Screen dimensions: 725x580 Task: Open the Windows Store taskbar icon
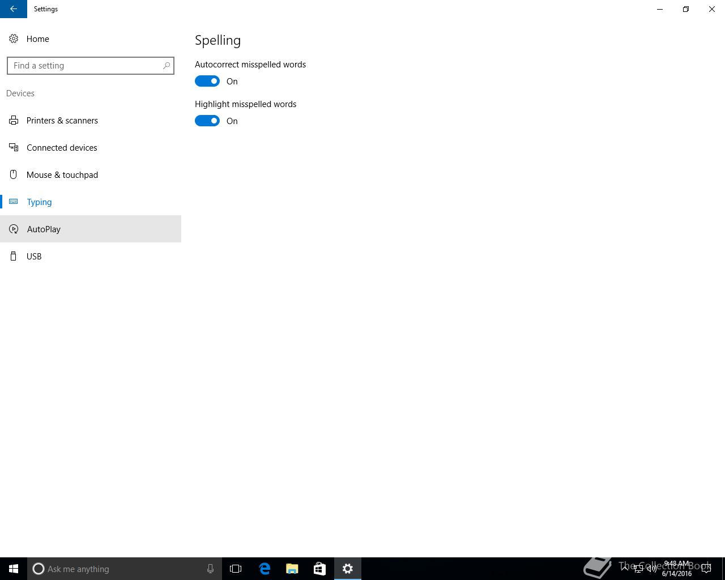pyautogui.click(x=319, y=569)
